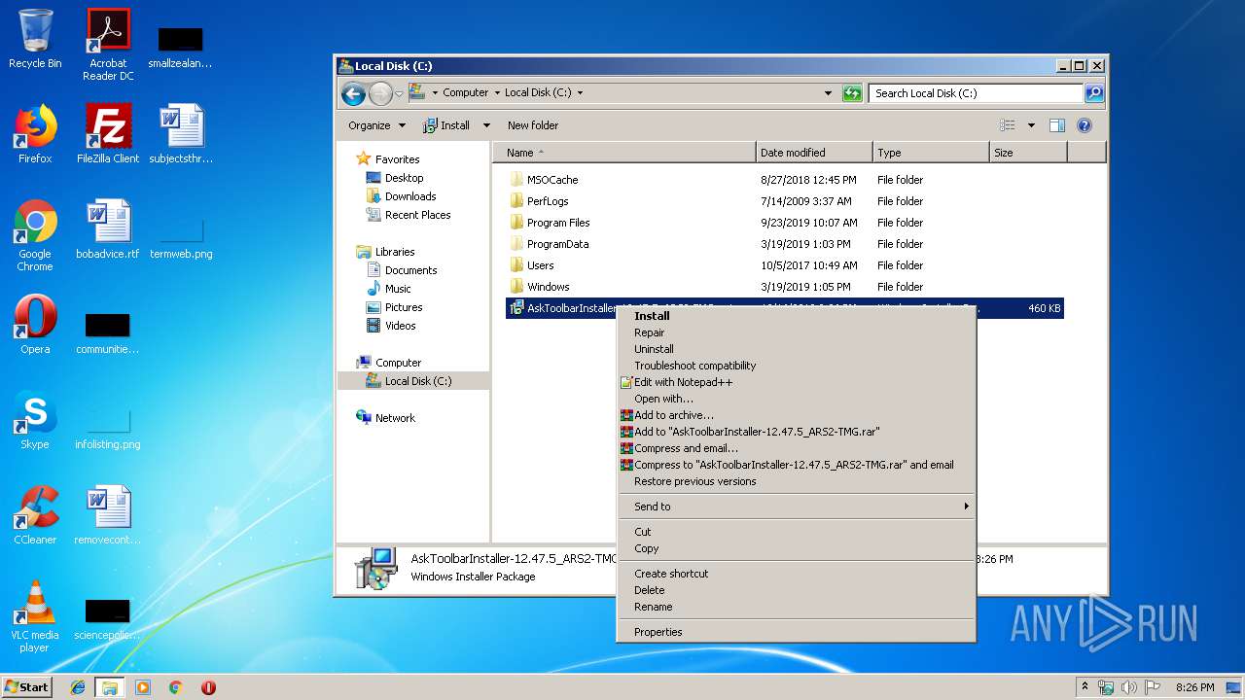This screenshot has width=1245, height=700.
Task: Launch Skype from the desktop
Action: coord(35,420)
